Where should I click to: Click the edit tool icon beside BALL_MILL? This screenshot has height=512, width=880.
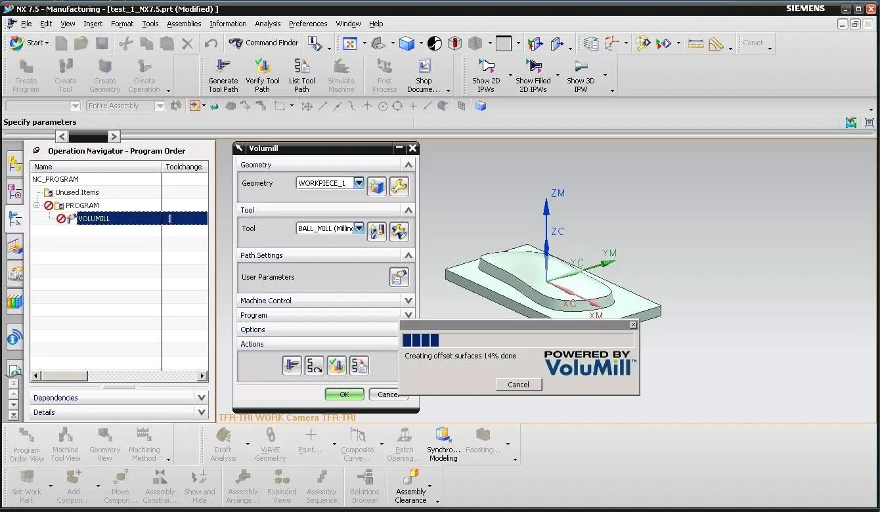pos(399,231)
